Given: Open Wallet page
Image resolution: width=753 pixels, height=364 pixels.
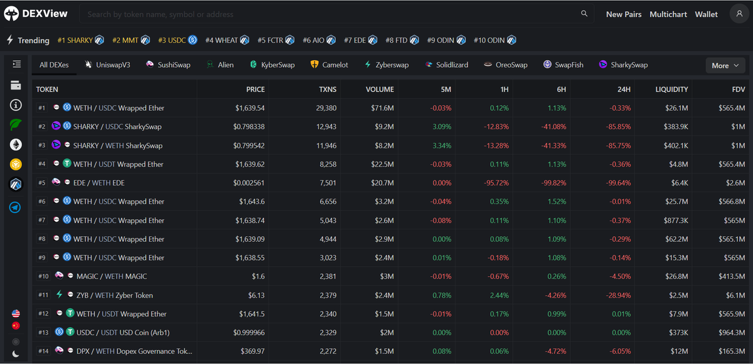Looking at the screenshot, I should [x=707, y=14].
